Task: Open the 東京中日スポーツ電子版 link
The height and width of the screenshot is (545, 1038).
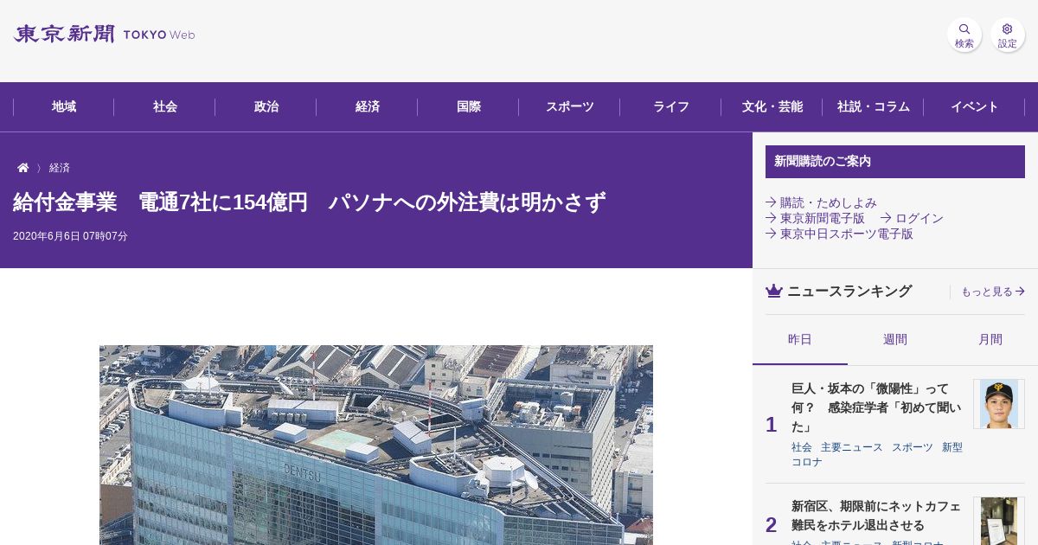Action: [x=840, y=234]
